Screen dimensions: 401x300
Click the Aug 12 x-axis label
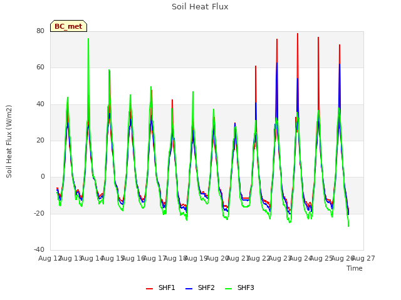tap(49, 259)
